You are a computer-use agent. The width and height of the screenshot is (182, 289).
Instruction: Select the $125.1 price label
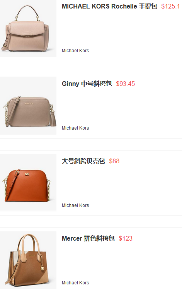click(170, 6)
